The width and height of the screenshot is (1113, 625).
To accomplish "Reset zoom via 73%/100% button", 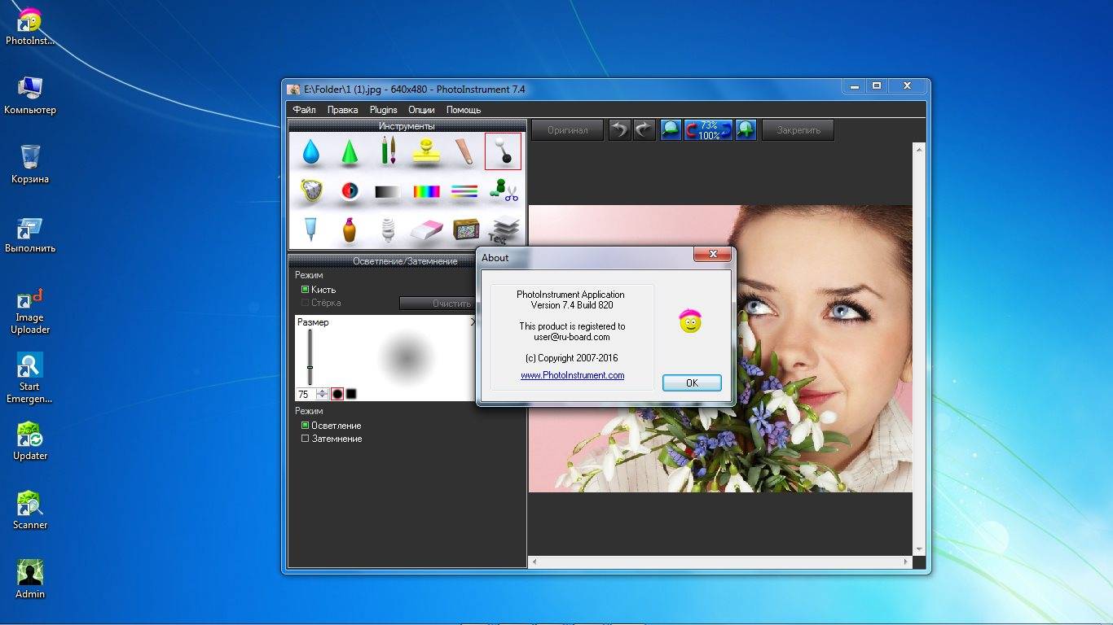I will click(x=708, y=129).
